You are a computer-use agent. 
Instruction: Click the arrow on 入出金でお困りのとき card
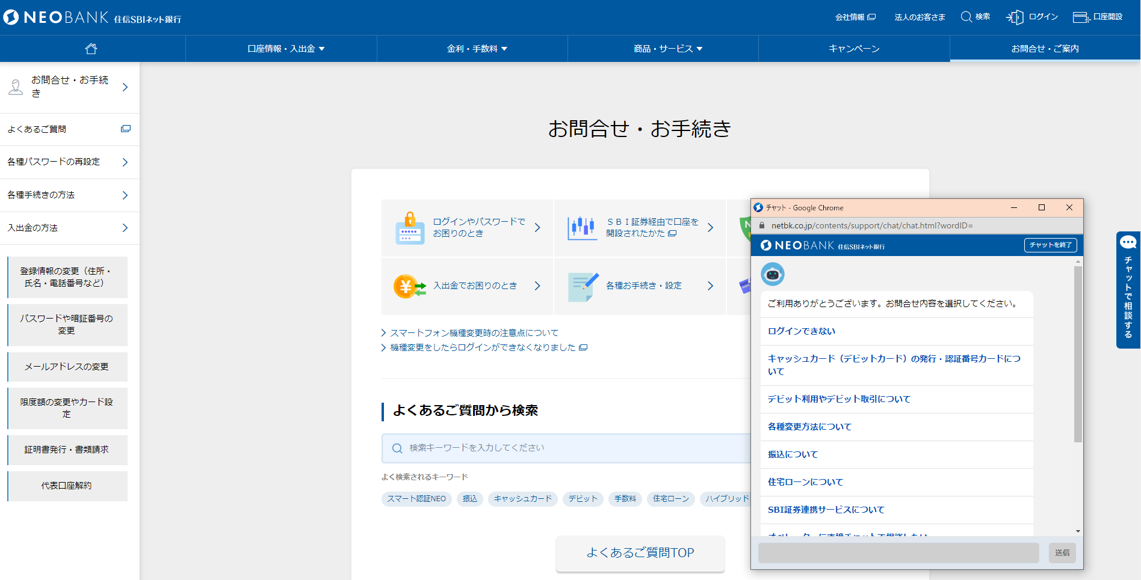point(537,286)
